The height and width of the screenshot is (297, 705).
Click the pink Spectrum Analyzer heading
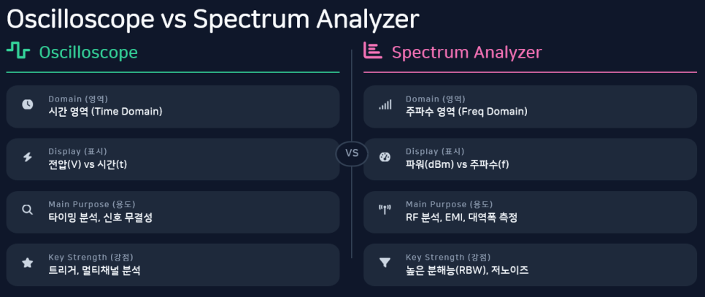(x=466, y=53)
